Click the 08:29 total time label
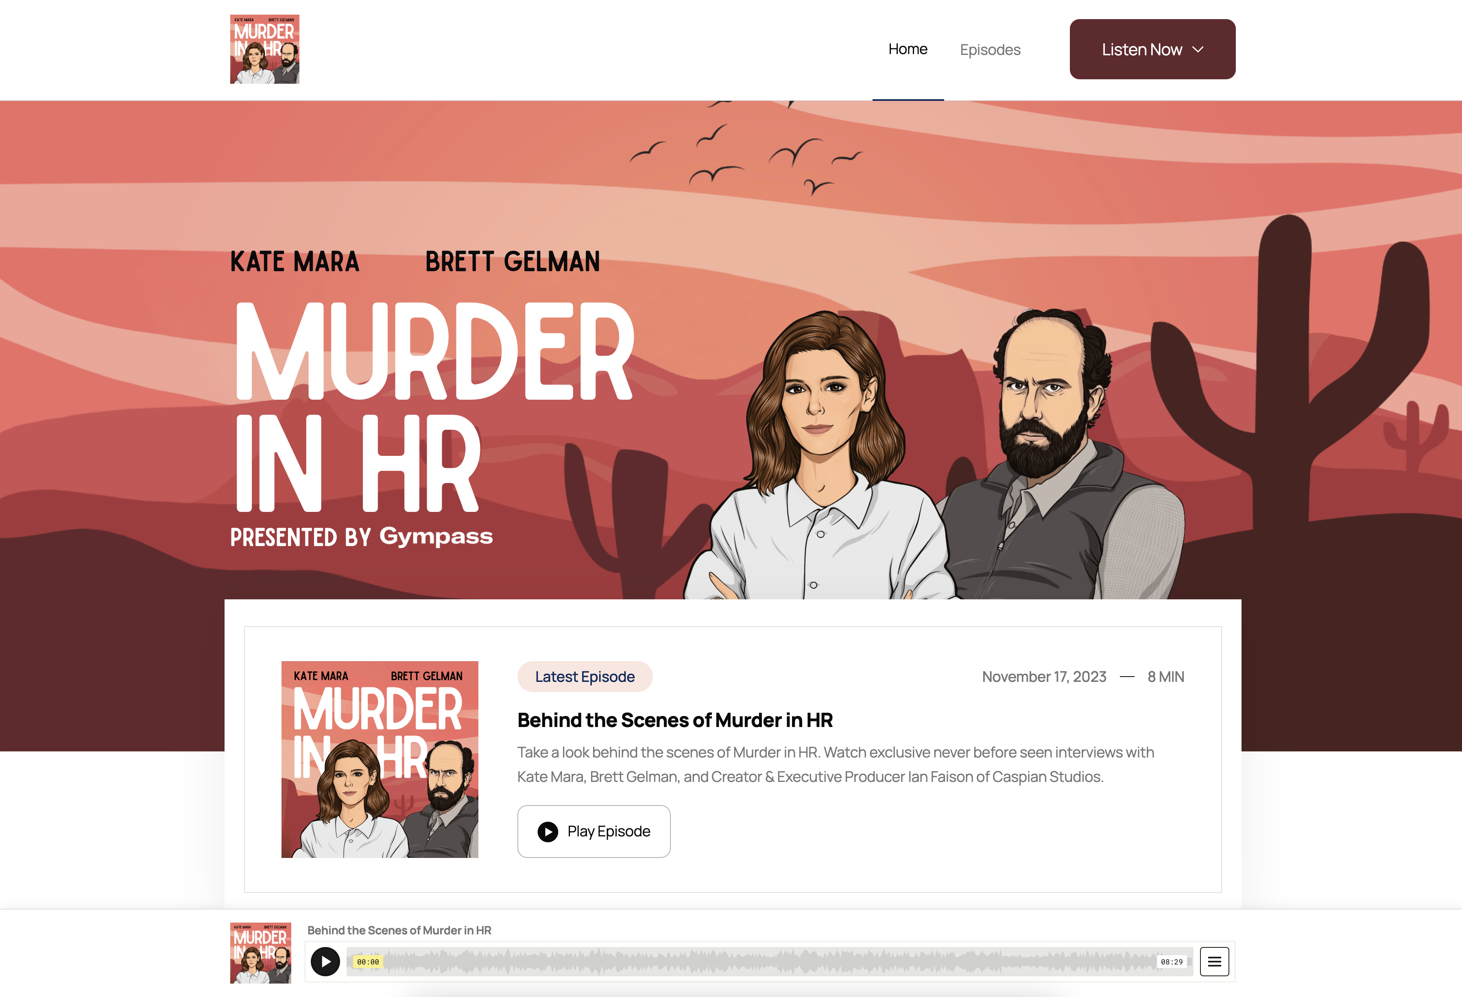 (x=1172, y=962)
